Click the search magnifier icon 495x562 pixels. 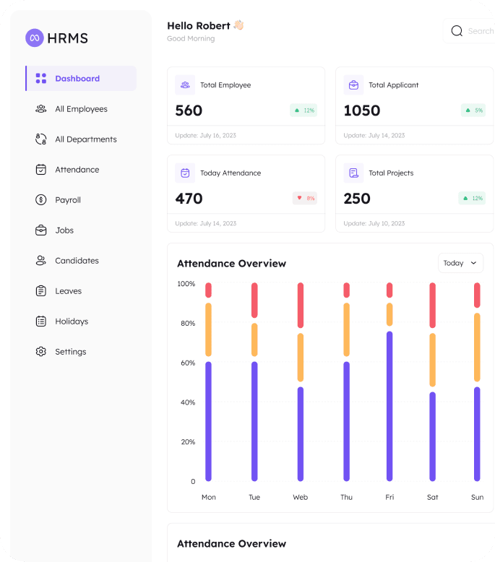pyautogui.click(x=457, y=31)
